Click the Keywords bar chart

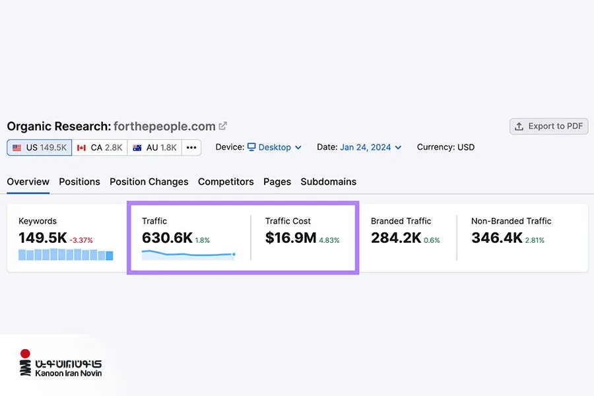(65, 254)
